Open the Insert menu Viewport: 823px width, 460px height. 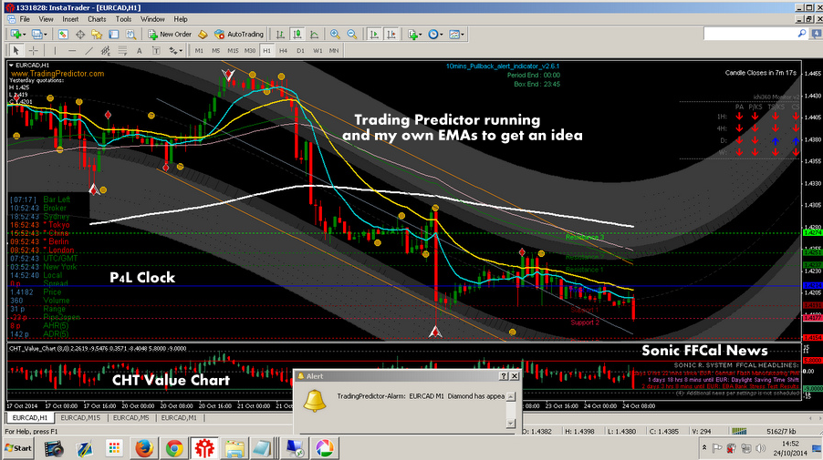pos(70,19)
